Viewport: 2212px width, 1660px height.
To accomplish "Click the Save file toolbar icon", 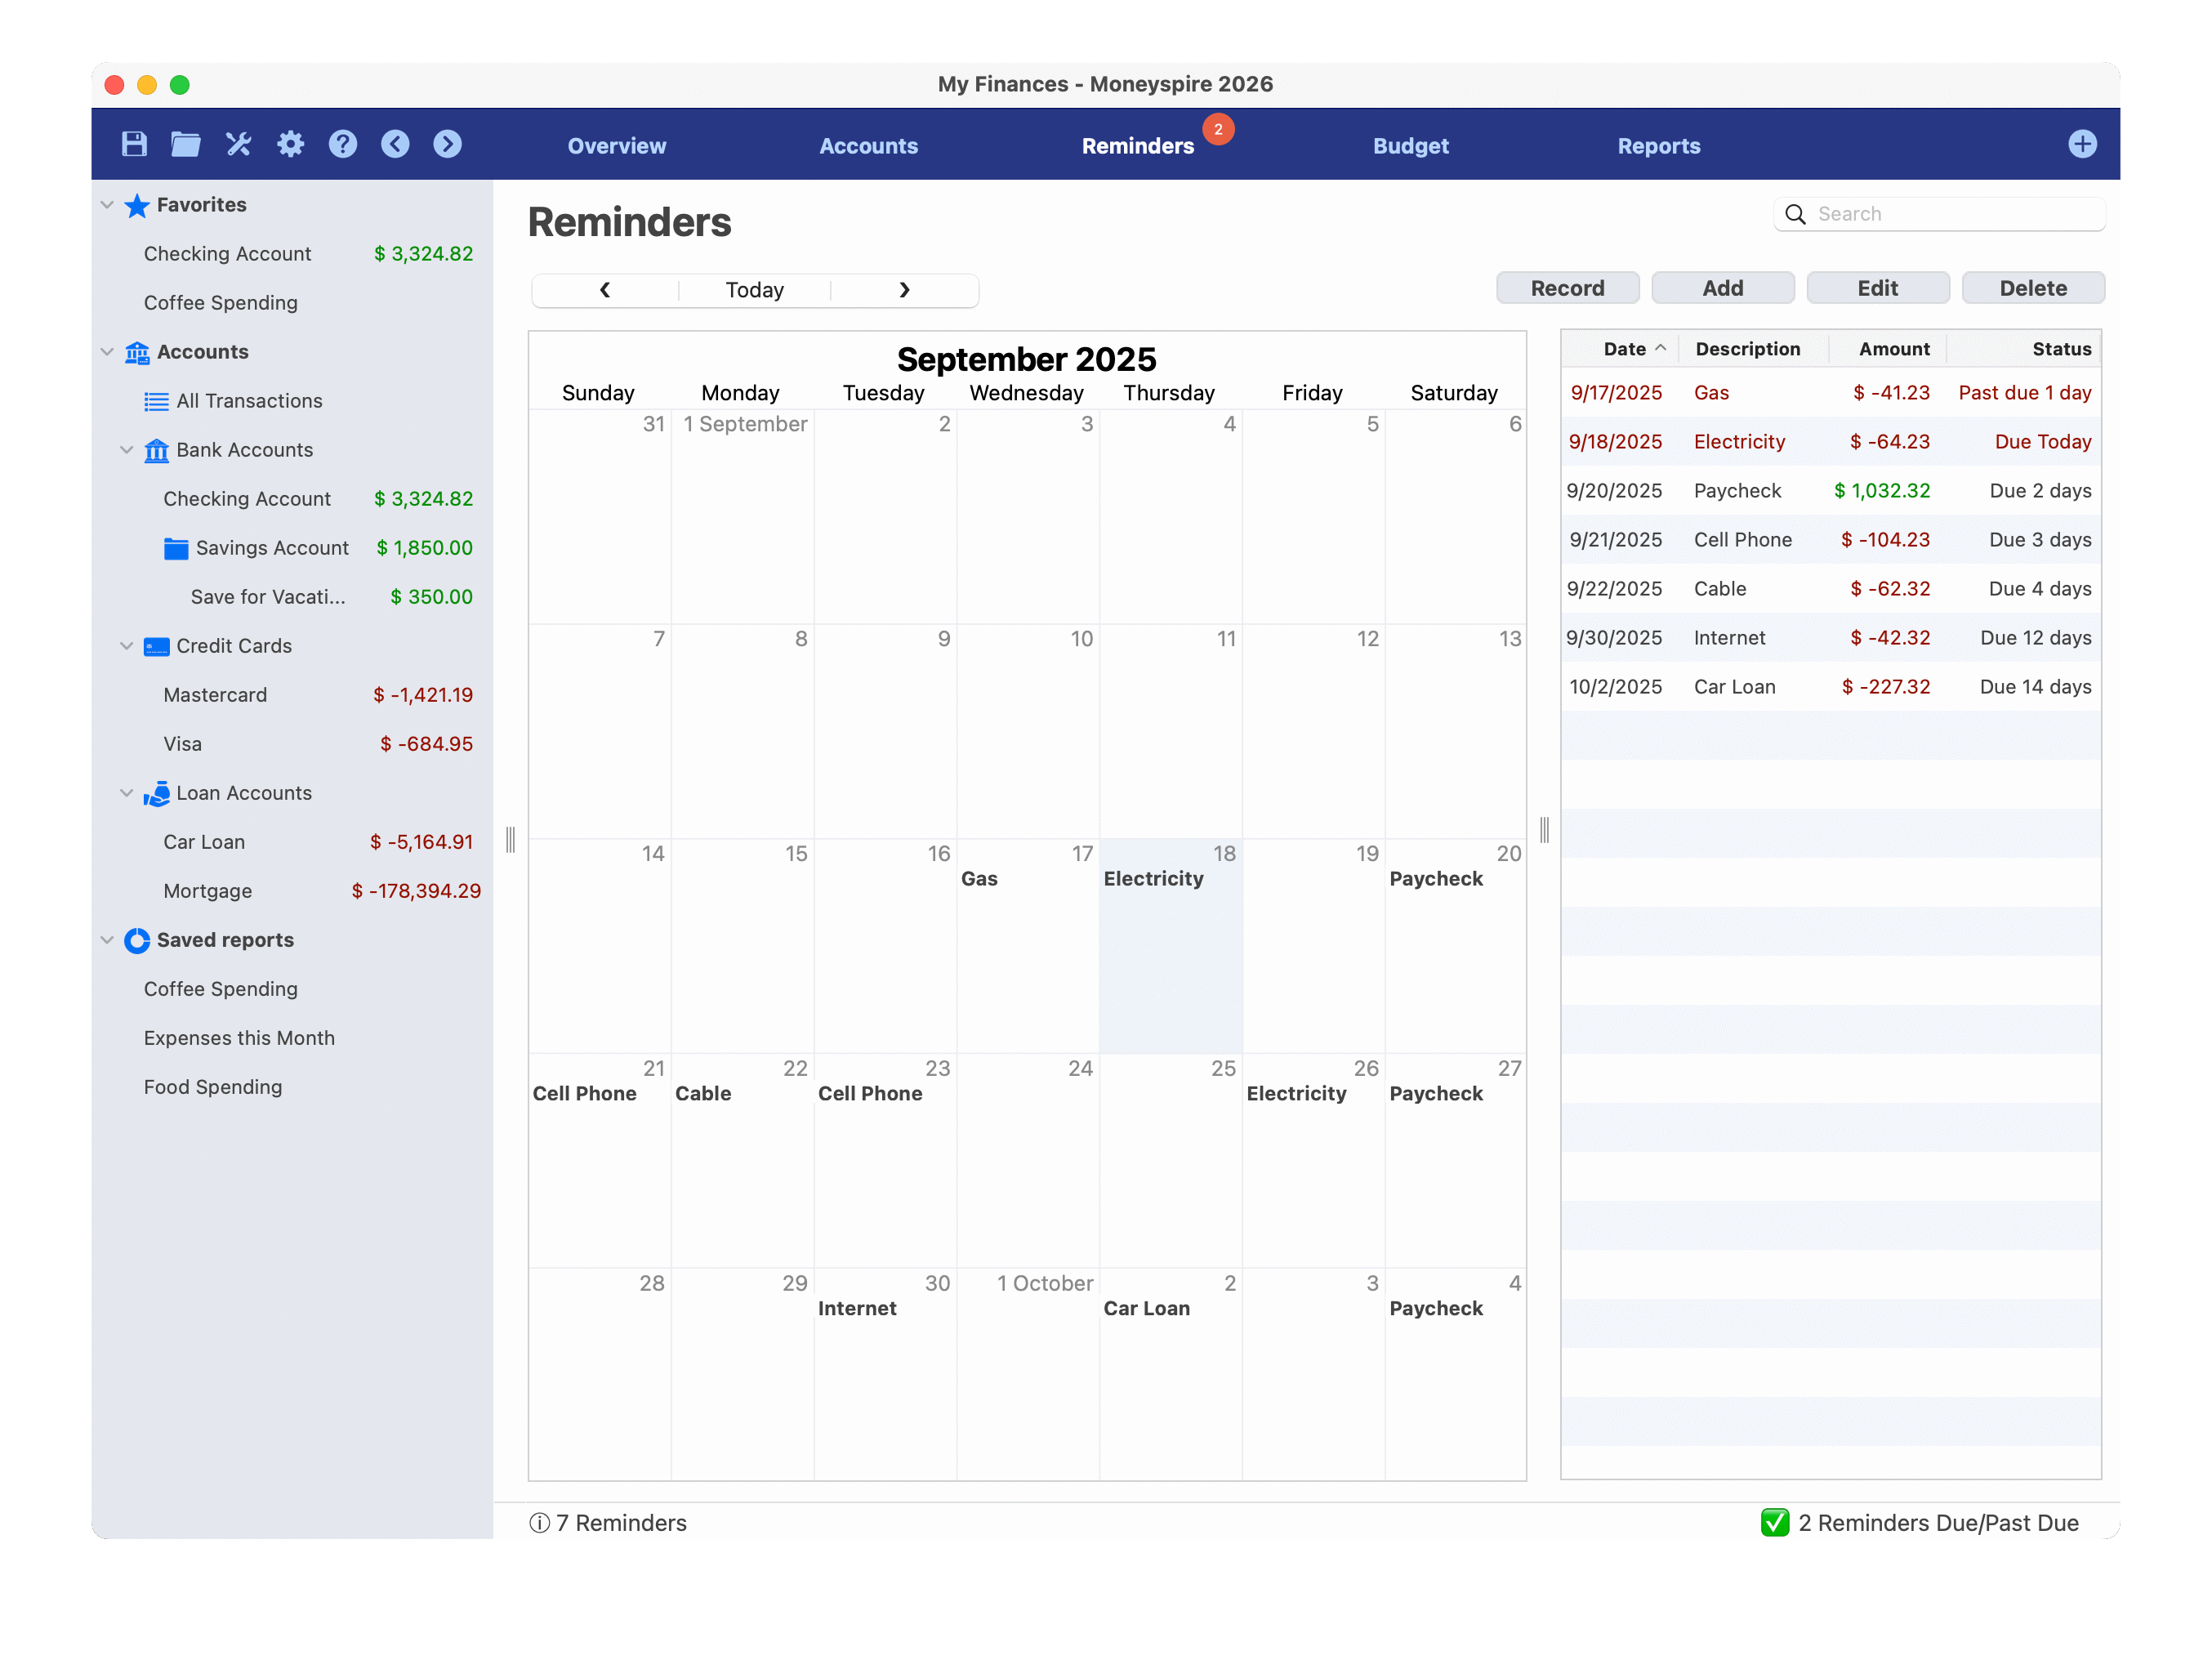I will point(134,144).
